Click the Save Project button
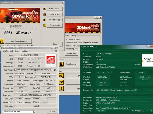Image resolution: width=153 pixels, height=114 pixels. tap(55, 14)
